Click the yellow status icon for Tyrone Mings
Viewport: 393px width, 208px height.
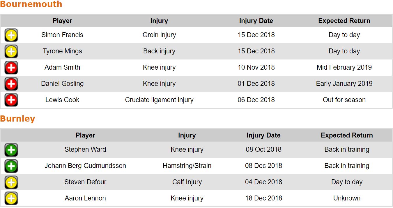[11, 51]
